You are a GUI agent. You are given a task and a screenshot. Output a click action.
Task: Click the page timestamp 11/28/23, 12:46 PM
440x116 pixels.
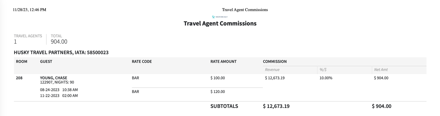29,10
